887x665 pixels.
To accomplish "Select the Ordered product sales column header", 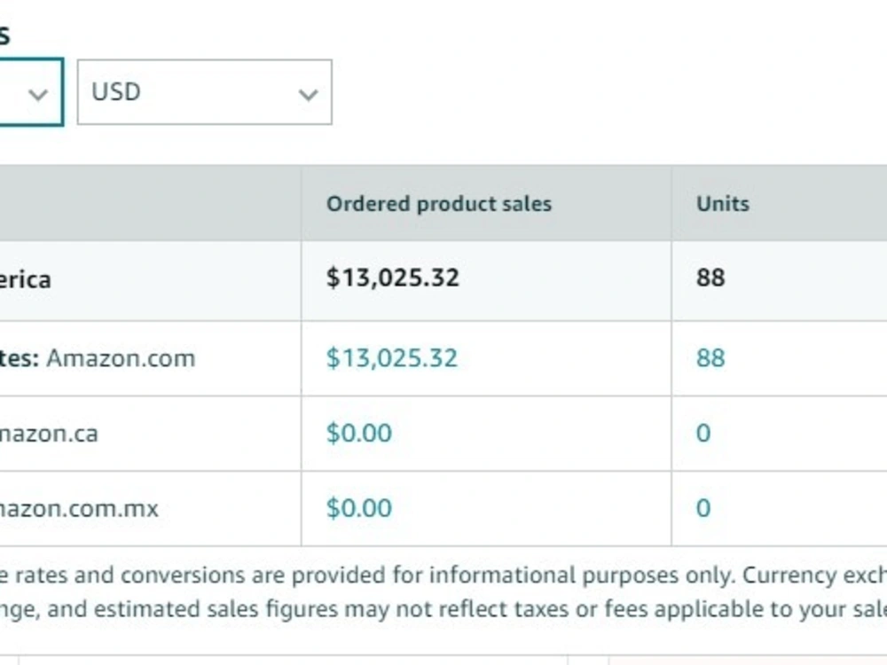I will 438,204.
